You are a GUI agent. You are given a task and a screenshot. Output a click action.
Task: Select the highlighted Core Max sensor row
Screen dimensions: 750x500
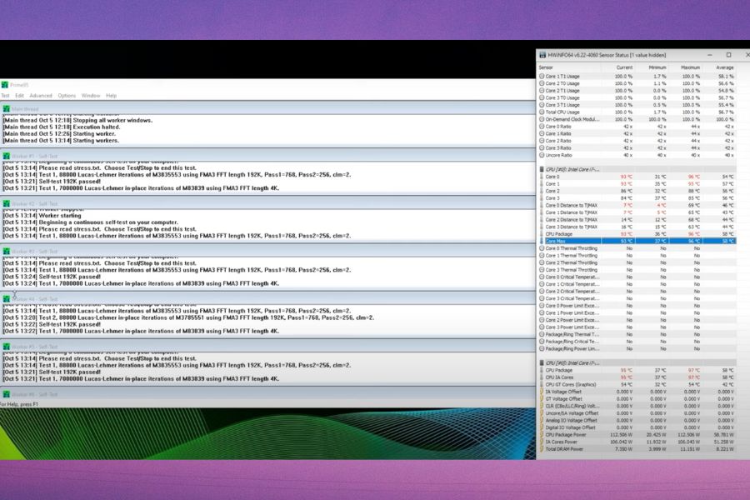(x=637, y=241)
